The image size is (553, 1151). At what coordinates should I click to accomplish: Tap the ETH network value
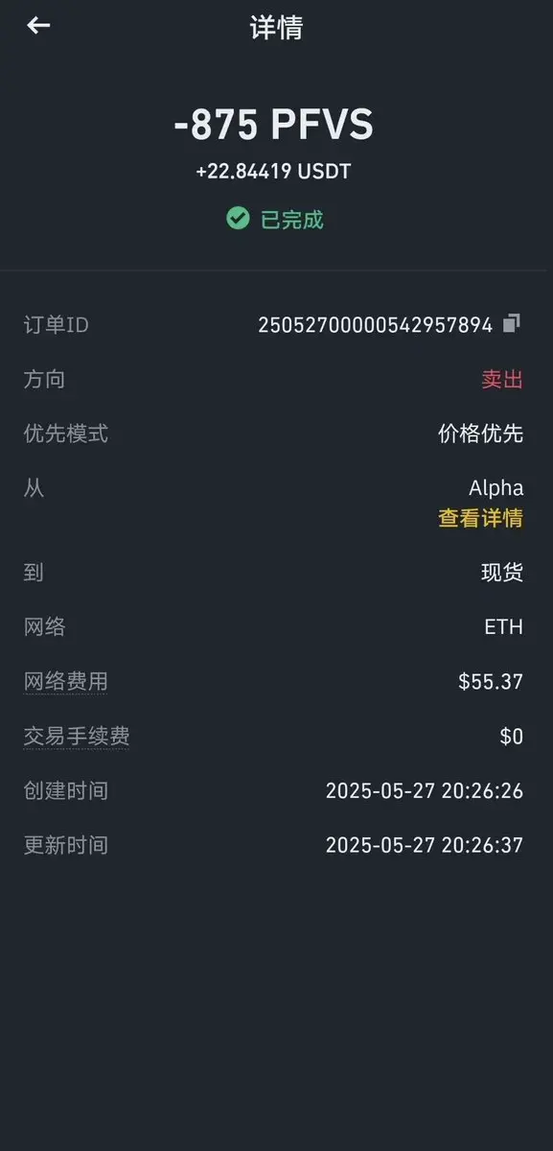pos(504,627)
